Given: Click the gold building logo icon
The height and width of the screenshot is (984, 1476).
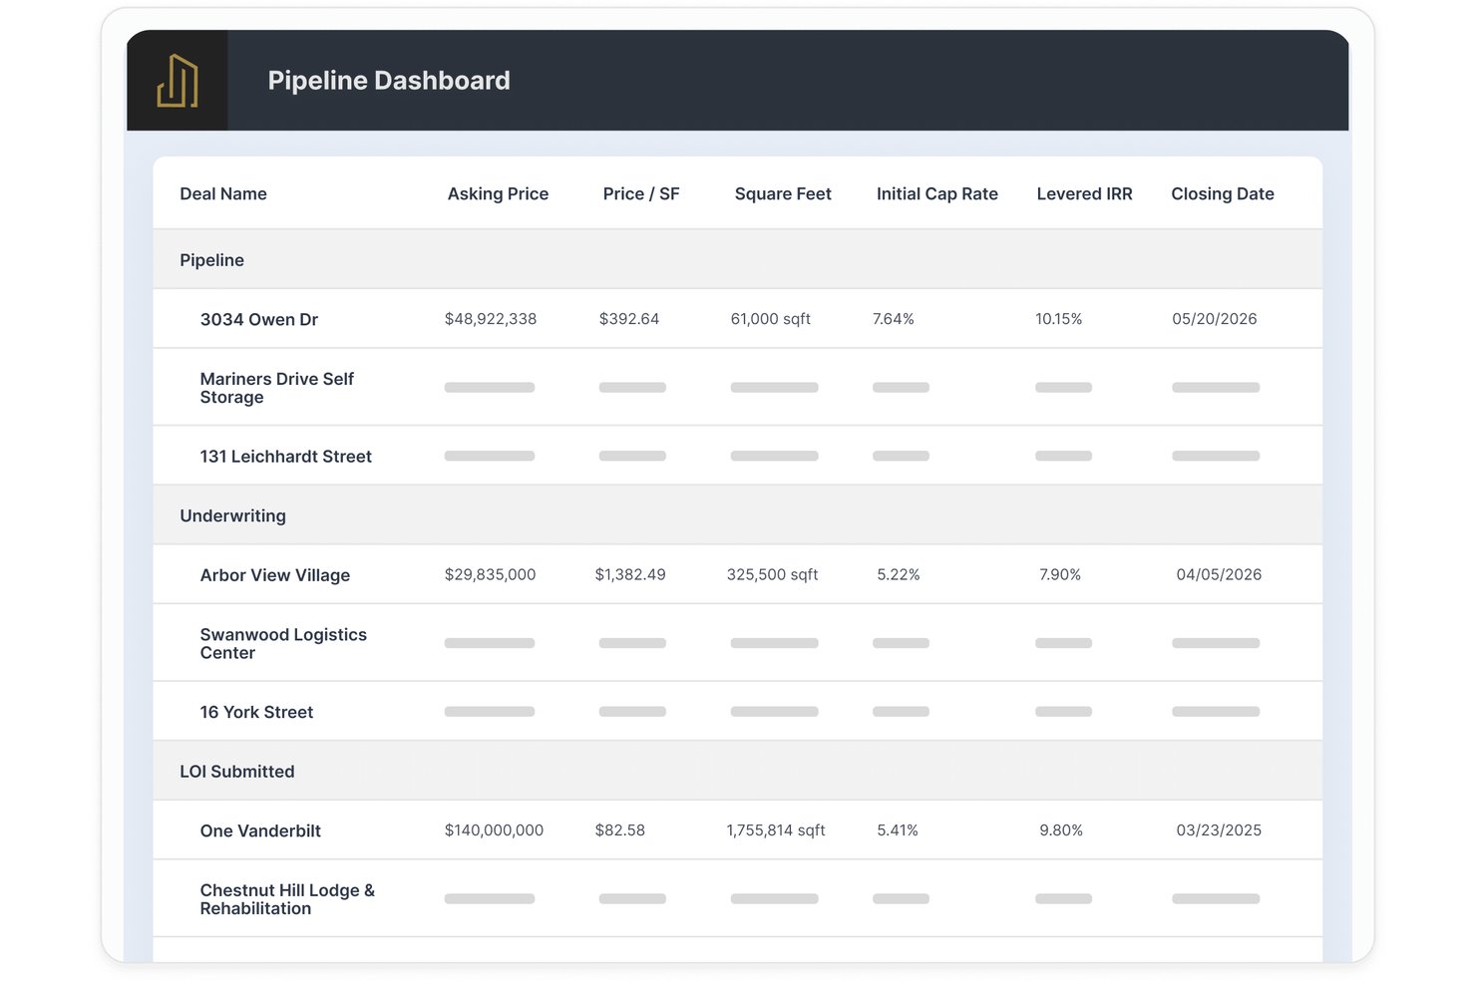Looking at the screenshot, I should pos(178,81).
